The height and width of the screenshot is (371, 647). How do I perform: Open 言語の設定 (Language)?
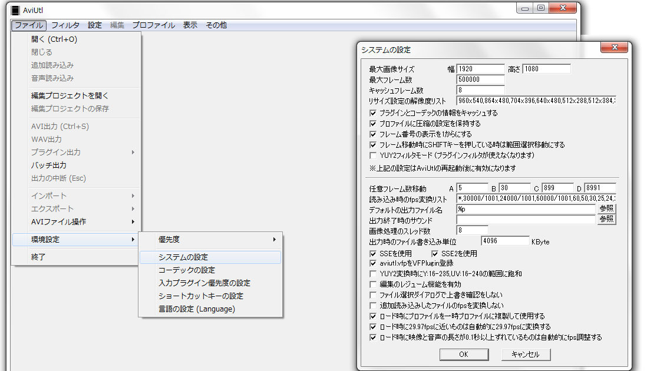210,309
